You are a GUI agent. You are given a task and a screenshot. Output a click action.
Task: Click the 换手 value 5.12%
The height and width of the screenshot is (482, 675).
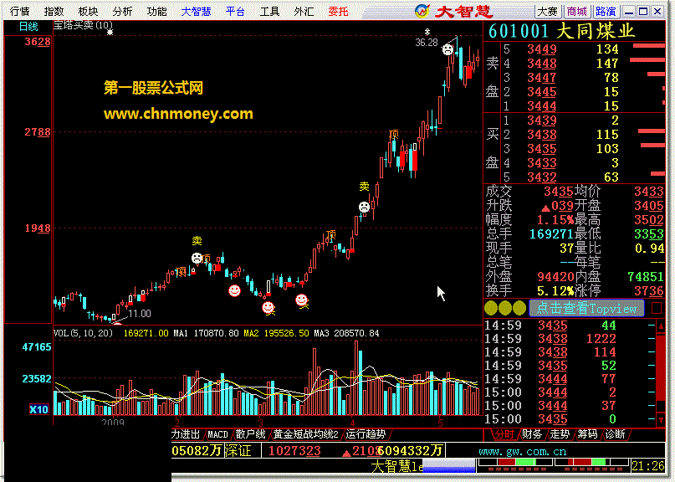click(x=555, y=290)
